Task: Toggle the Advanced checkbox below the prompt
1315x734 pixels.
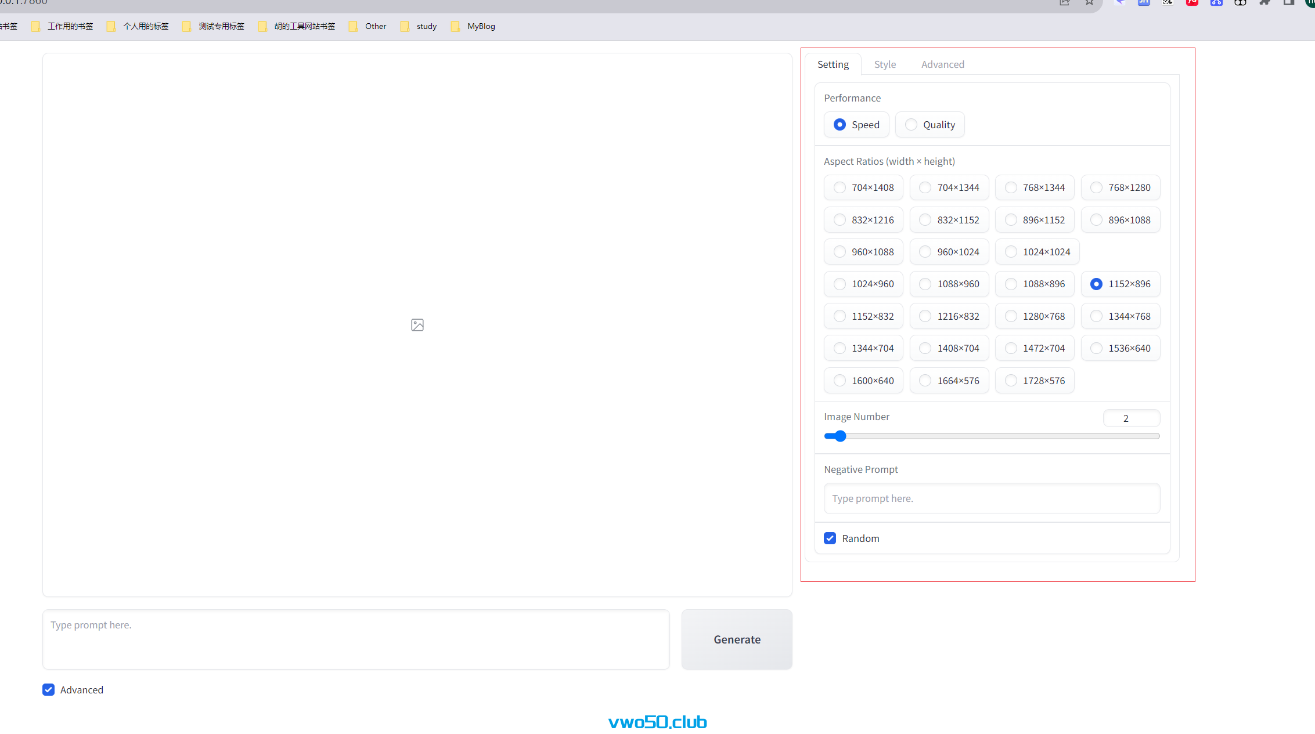Action: (x=49, y=690)
